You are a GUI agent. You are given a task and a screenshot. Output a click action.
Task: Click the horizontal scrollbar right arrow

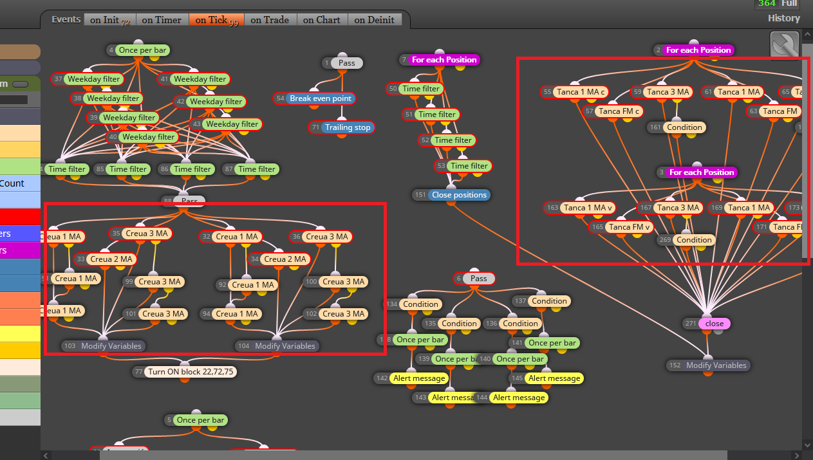(x=796, y=455)
